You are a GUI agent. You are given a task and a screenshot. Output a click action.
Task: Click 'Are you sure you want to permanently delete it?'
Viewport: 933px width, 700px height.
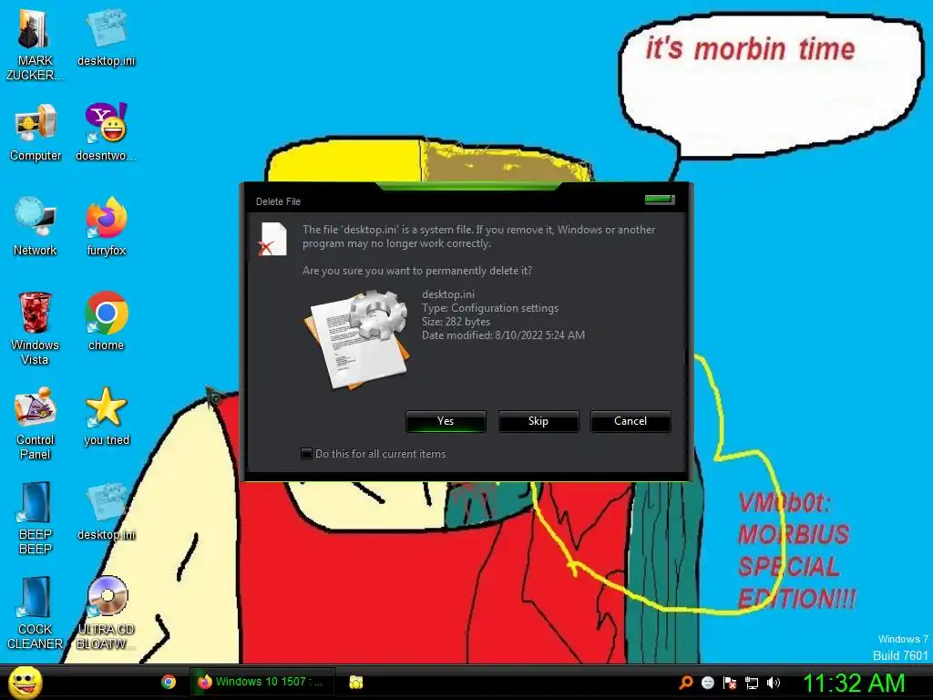[417, 270]
